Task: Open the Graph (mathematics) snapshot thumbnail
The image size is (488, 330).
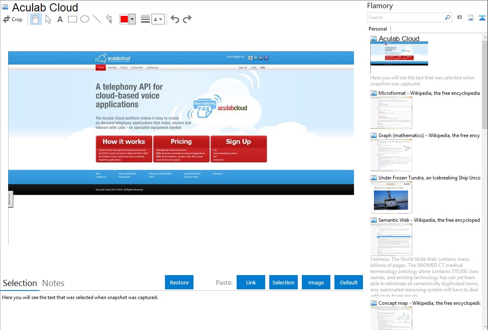Action: 391,155
